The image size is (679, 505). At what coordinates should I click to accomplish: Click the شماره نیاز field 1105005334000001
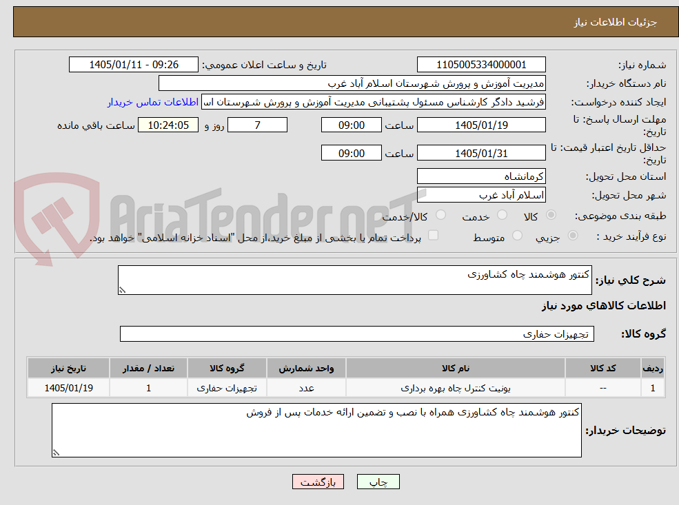[481, 65]
